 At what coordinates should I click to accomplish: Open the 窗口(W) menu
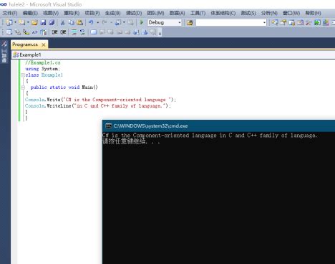(x=291, y=13)
